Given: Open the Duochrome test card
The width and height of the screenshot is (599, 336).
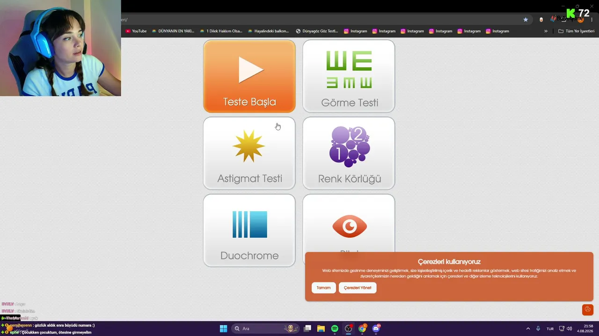Looking at the screenshot, I should click(x=249, y=231).
